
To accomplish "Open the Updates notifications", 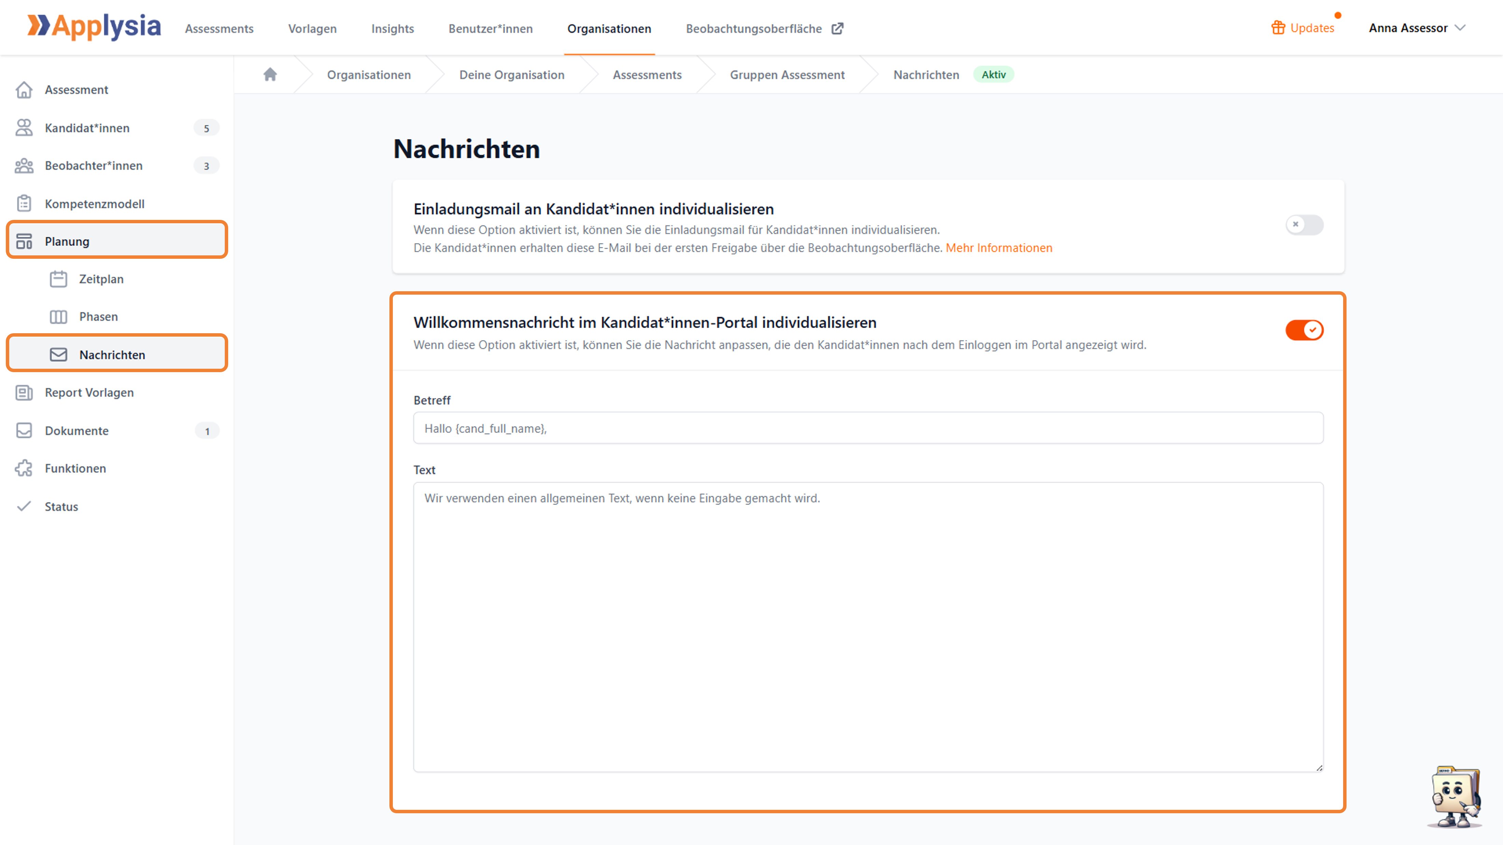I will click(x=1312, y=28).
